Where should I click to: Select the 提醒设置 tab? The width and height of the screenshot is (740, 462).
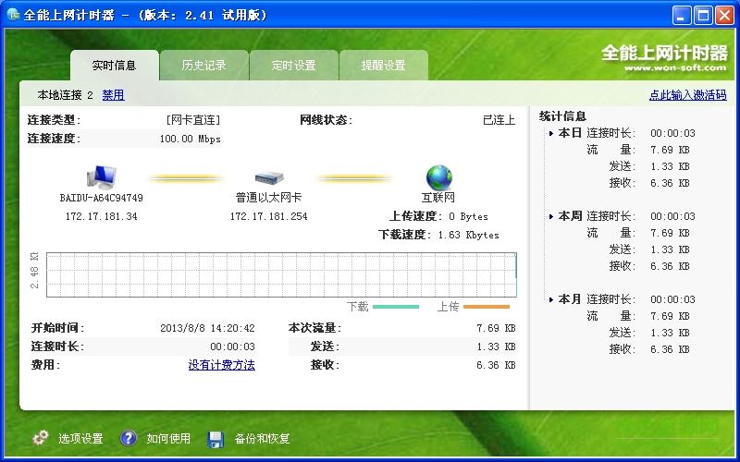pyautogui.click(x=383, y=66)
